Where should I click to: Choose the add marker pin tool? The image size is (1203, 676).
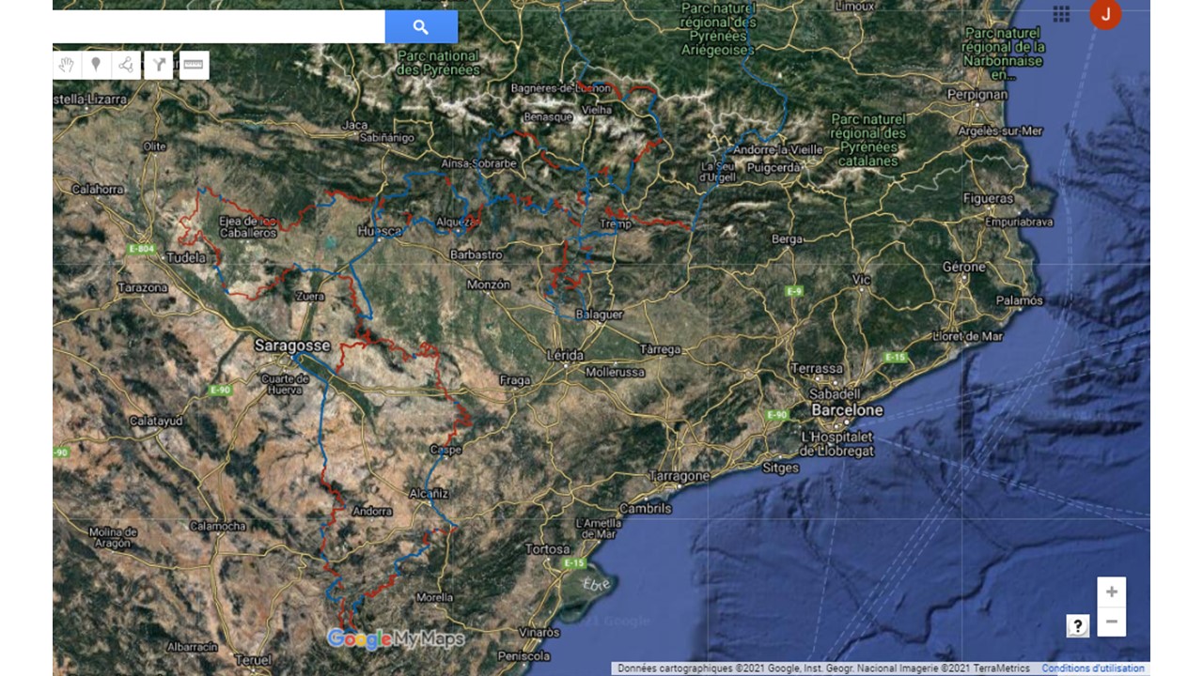96,65
